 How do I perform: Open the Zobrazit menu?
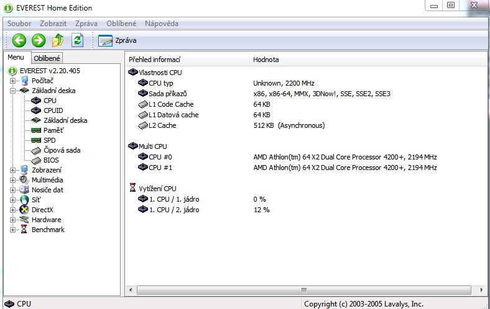click(x=53, y=24)
